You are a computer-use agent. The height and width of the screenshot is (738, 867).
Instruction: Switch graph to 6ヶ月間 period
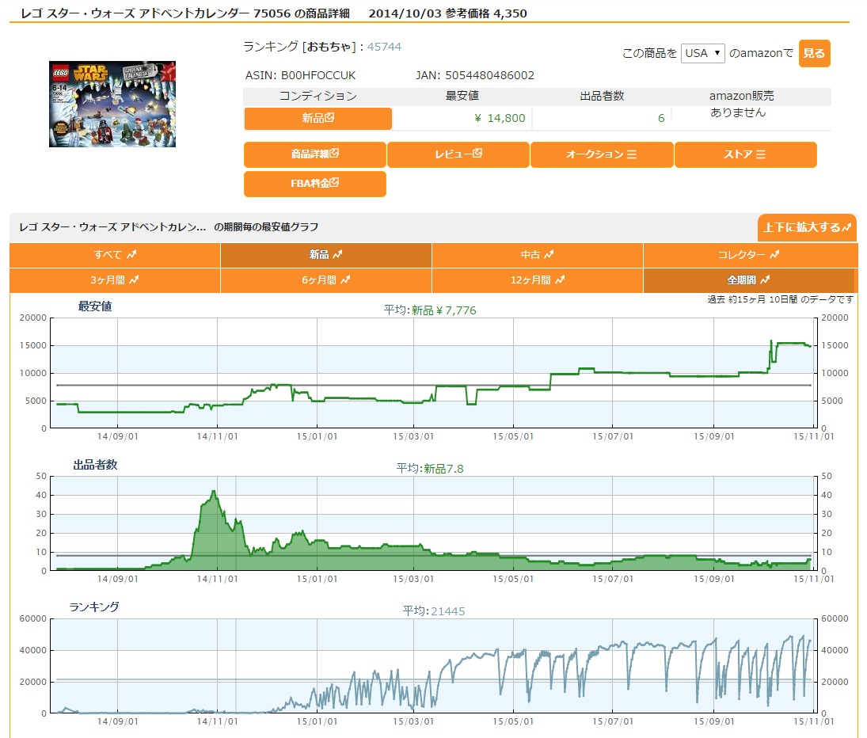pyautogui.click(x=325, y=280)
